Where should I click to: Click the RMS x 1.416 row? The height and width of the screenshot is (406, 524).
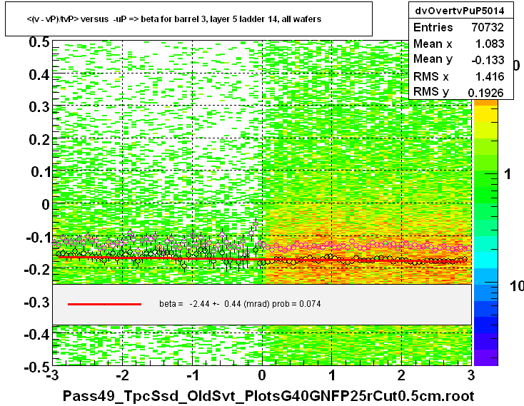pyautogui.click(x=460, y=76)
